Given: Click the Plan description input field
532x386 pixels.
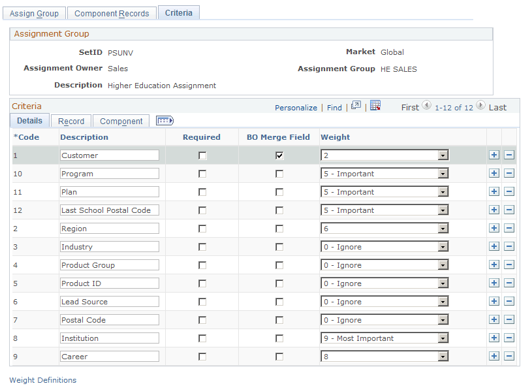Looking at the screenshot, I should [x=109, y=191].
